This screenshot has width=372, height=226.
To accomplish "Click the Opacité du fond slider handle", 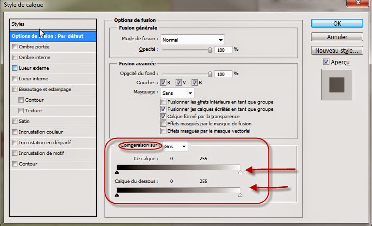I will click(210, 74).
